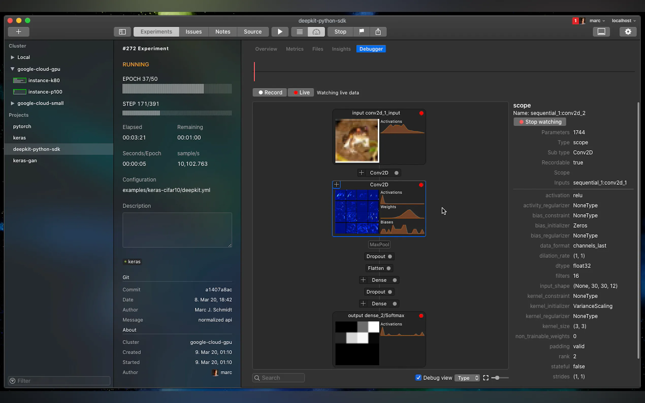
Task: Select the list view icon
Action: point(299,32)
